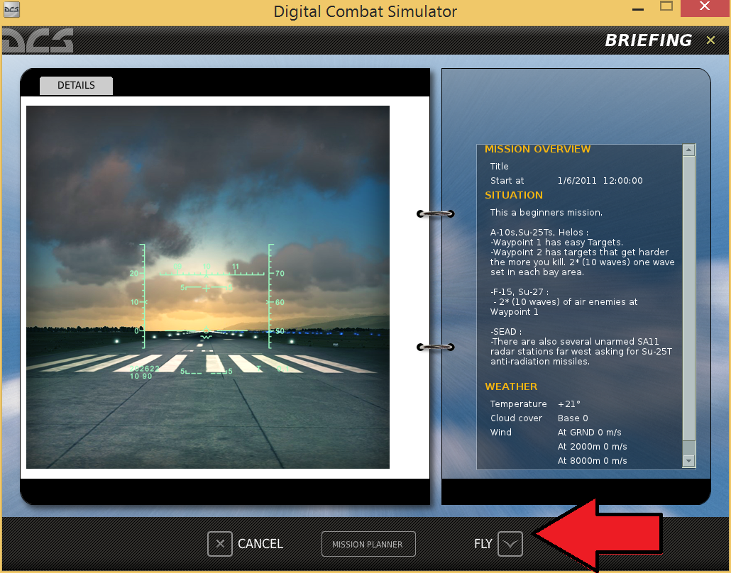Click the SITUATION section heading
The image size is (731, 573).
tap(514, 195)
